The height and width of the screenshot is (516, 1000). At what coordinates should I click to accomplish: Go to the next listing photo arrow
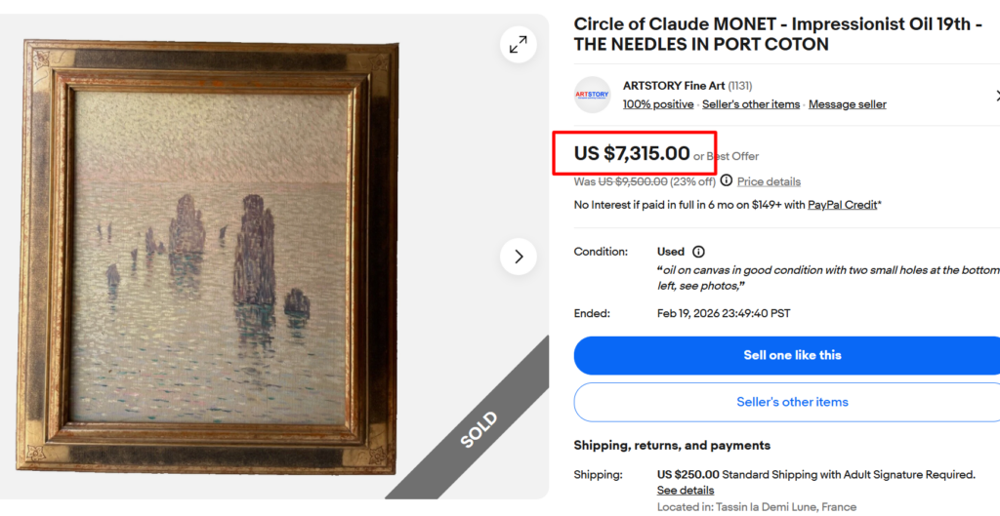tap(518, 257)
